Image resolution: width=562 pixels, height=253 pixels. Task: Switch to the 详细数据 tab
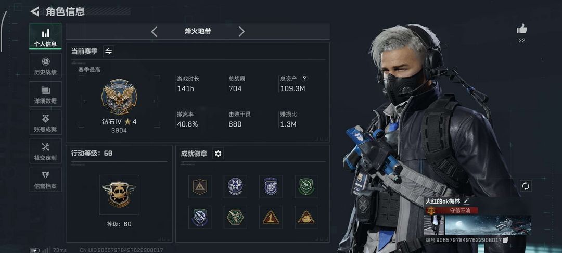(x=45, y=94)
